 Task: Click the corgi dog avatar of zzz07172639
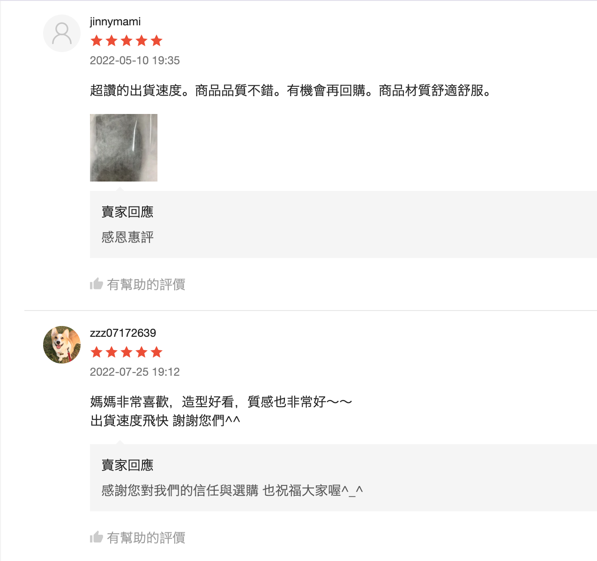[61, 344]
